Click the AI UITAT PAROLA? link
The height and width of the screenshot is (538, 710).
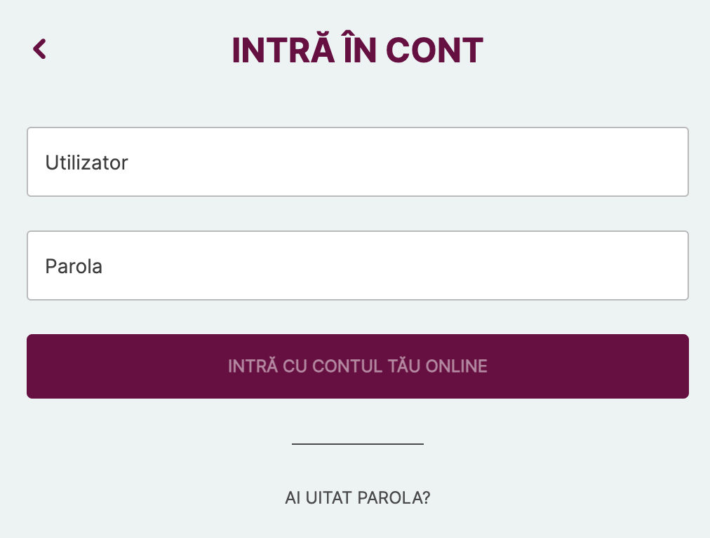coord(357,498)
